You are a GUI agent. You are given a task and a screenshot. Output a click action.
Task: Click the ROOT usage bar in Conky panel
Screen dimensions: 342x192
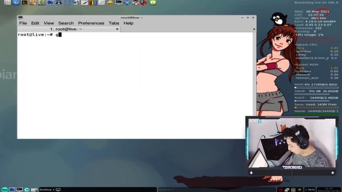312,101
